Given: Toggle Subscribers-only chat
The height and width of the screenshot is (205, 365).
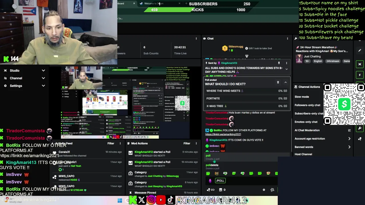Looking at the screenshot, I should (309, 113).
